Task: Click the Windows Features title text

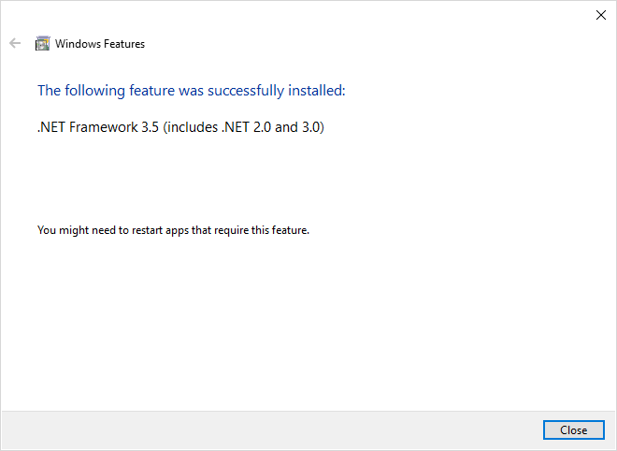Action: click(100, 44)
